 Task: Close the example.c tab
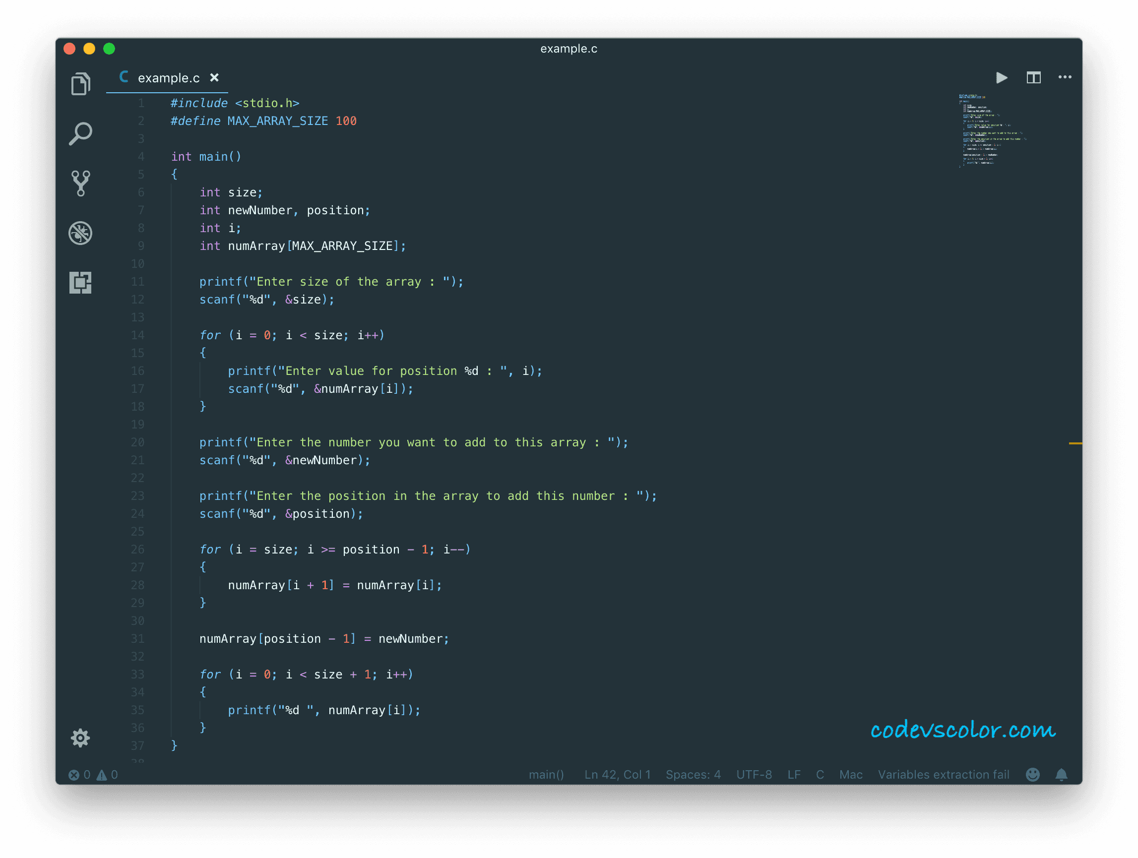(x=214, y=78)
